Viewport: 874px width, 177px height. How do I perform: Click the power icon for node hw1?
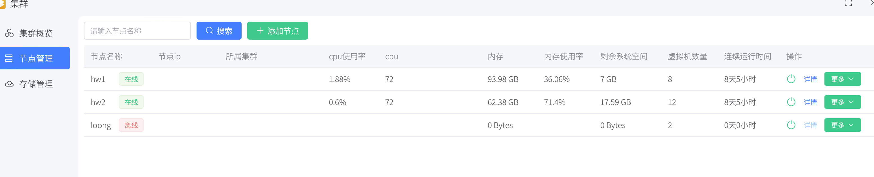(x=791, y=79)
